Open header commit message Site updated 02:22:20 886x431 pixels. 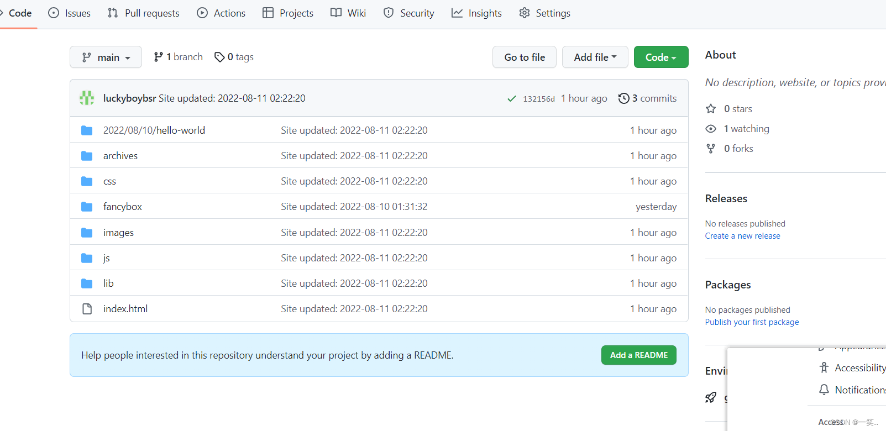pos(232,98)
